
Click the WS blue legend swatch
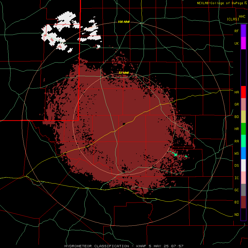pos(243,153)
